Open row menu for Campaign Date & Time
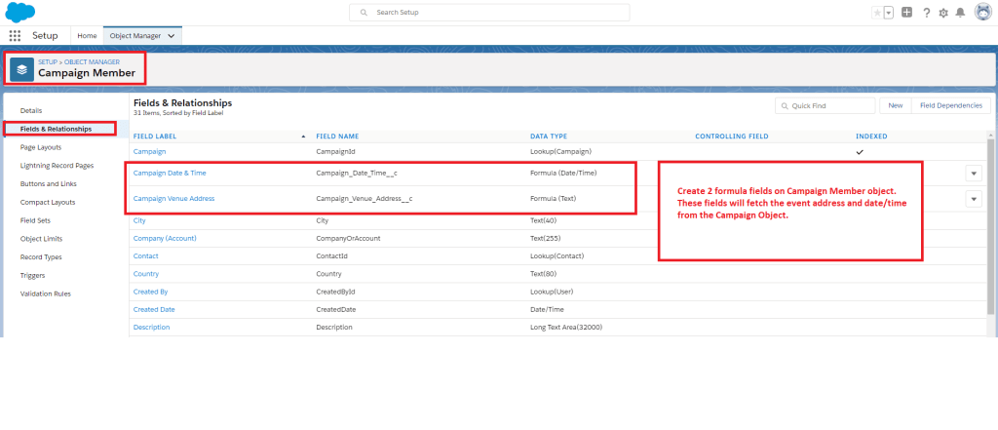 tap(973, 173)
